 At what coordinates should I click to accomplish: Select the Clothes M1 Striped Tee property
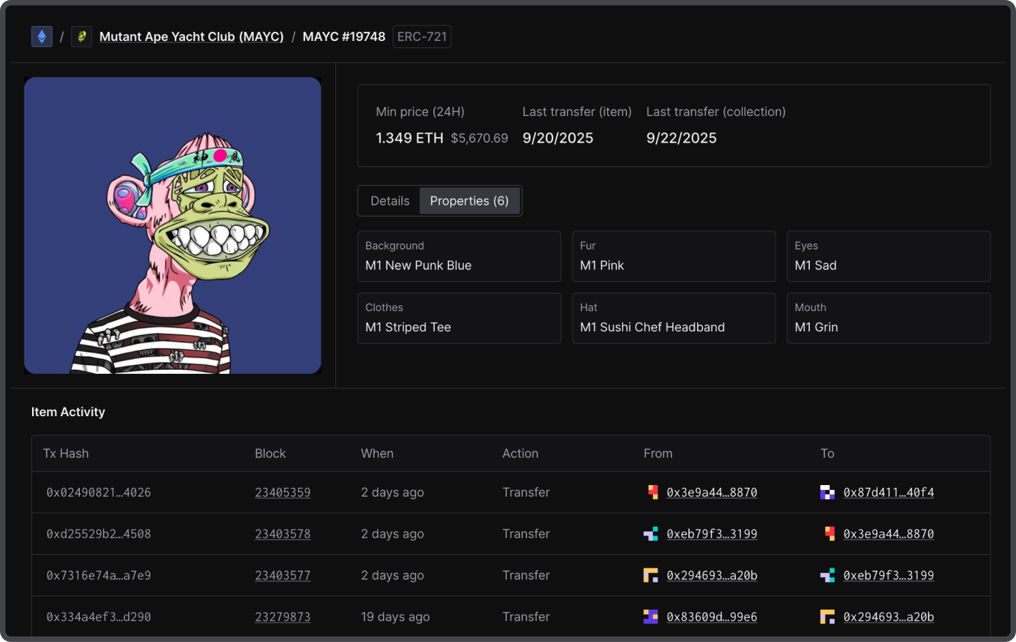[460, 319]
